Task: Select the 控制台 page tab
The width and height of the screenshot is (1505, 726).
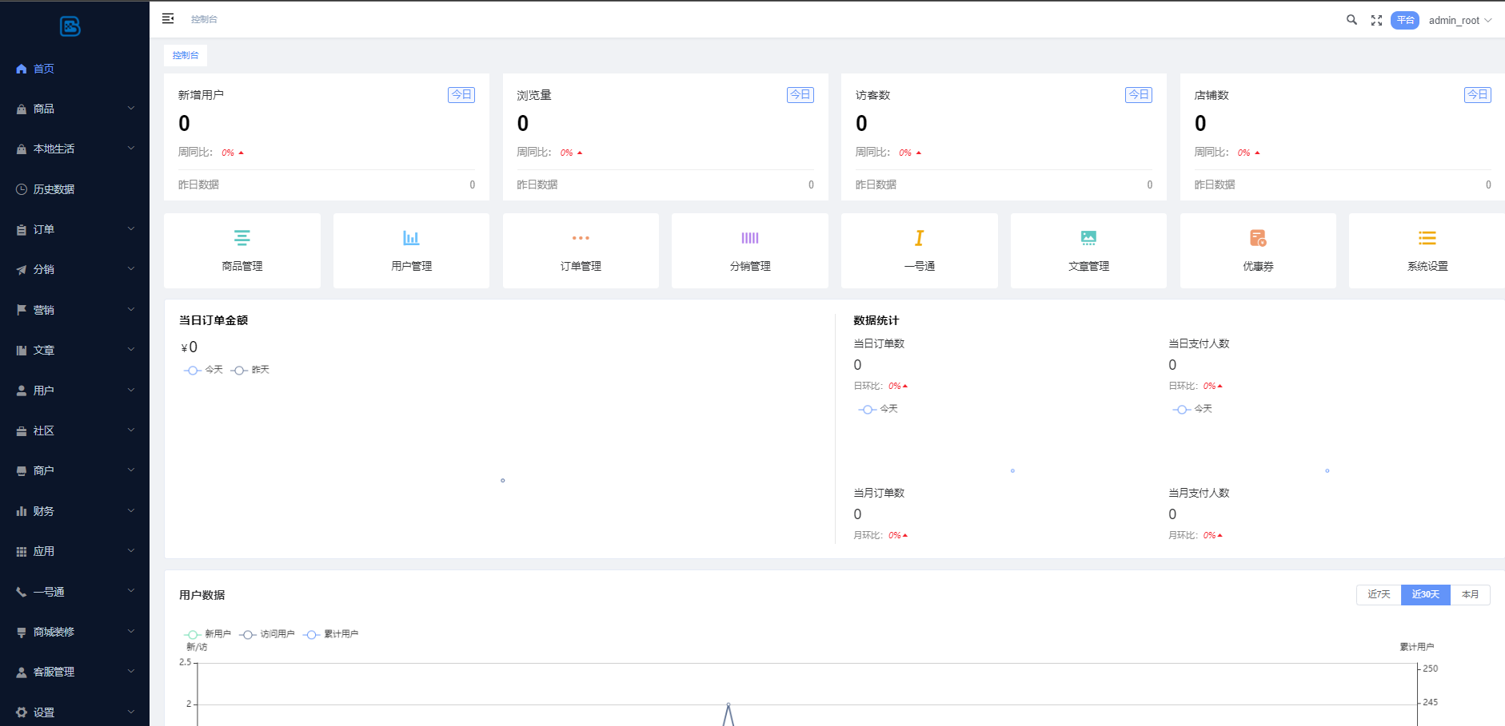Action: 186,55
